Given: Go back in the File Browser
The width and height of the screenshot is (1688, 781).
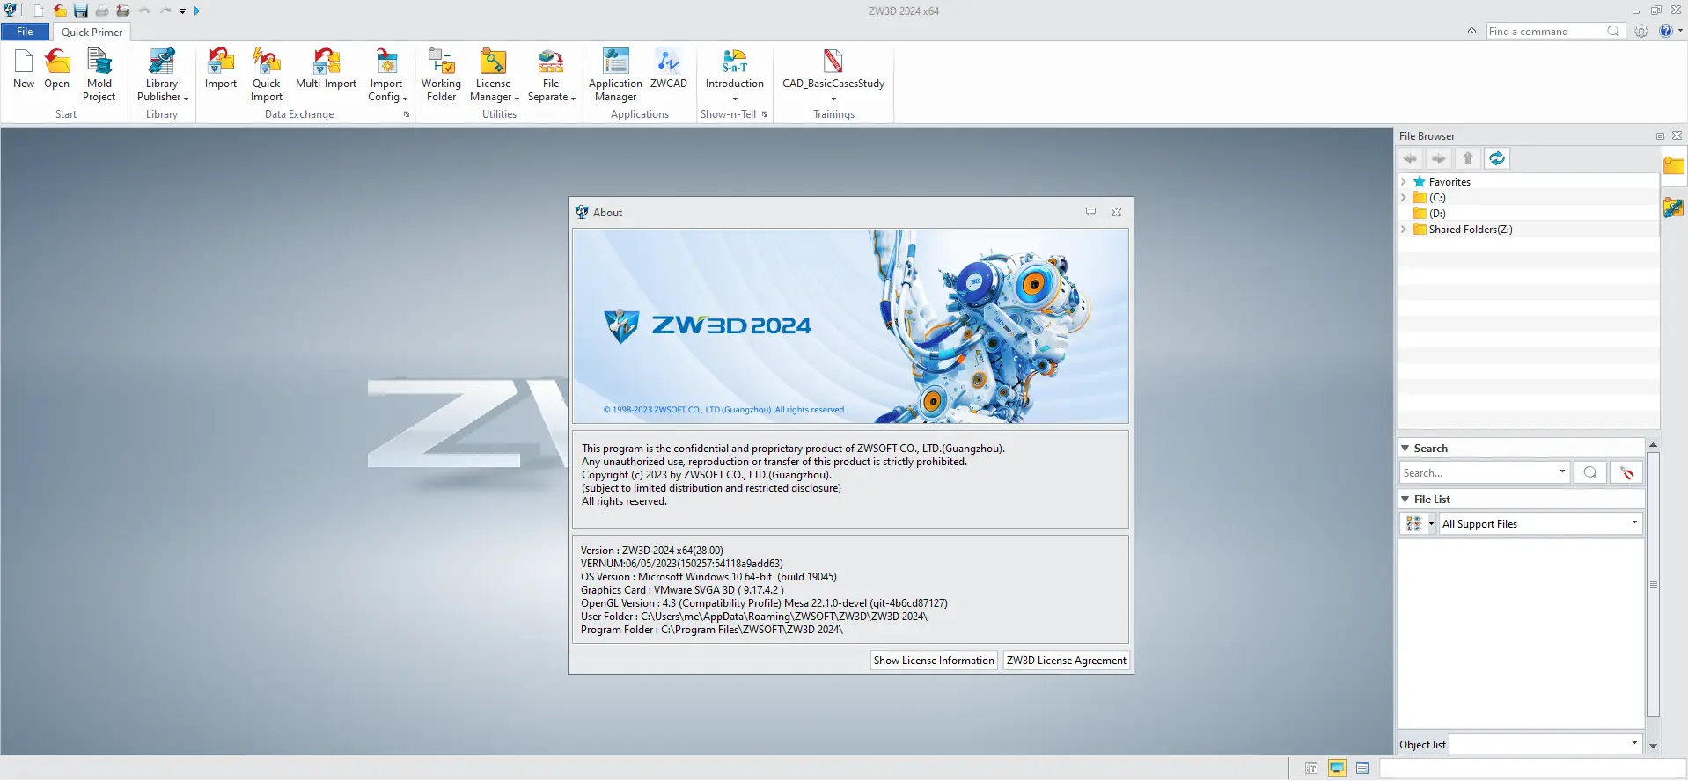Looking at the screenshot, I should tap(1411, 158).
